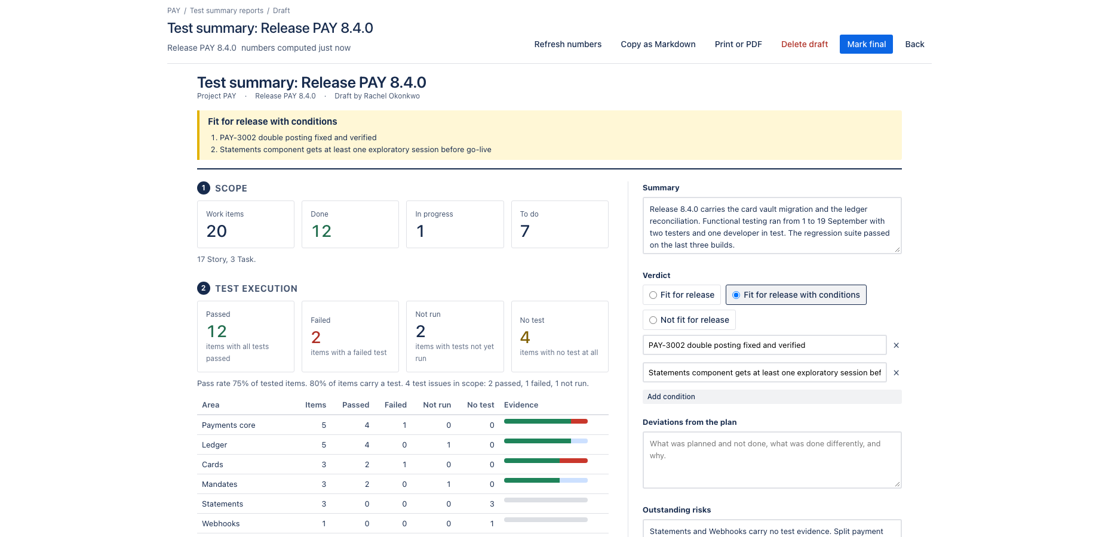1099x537 pixels.
Task: Click the Back button
Action: [x=914, y=44]
